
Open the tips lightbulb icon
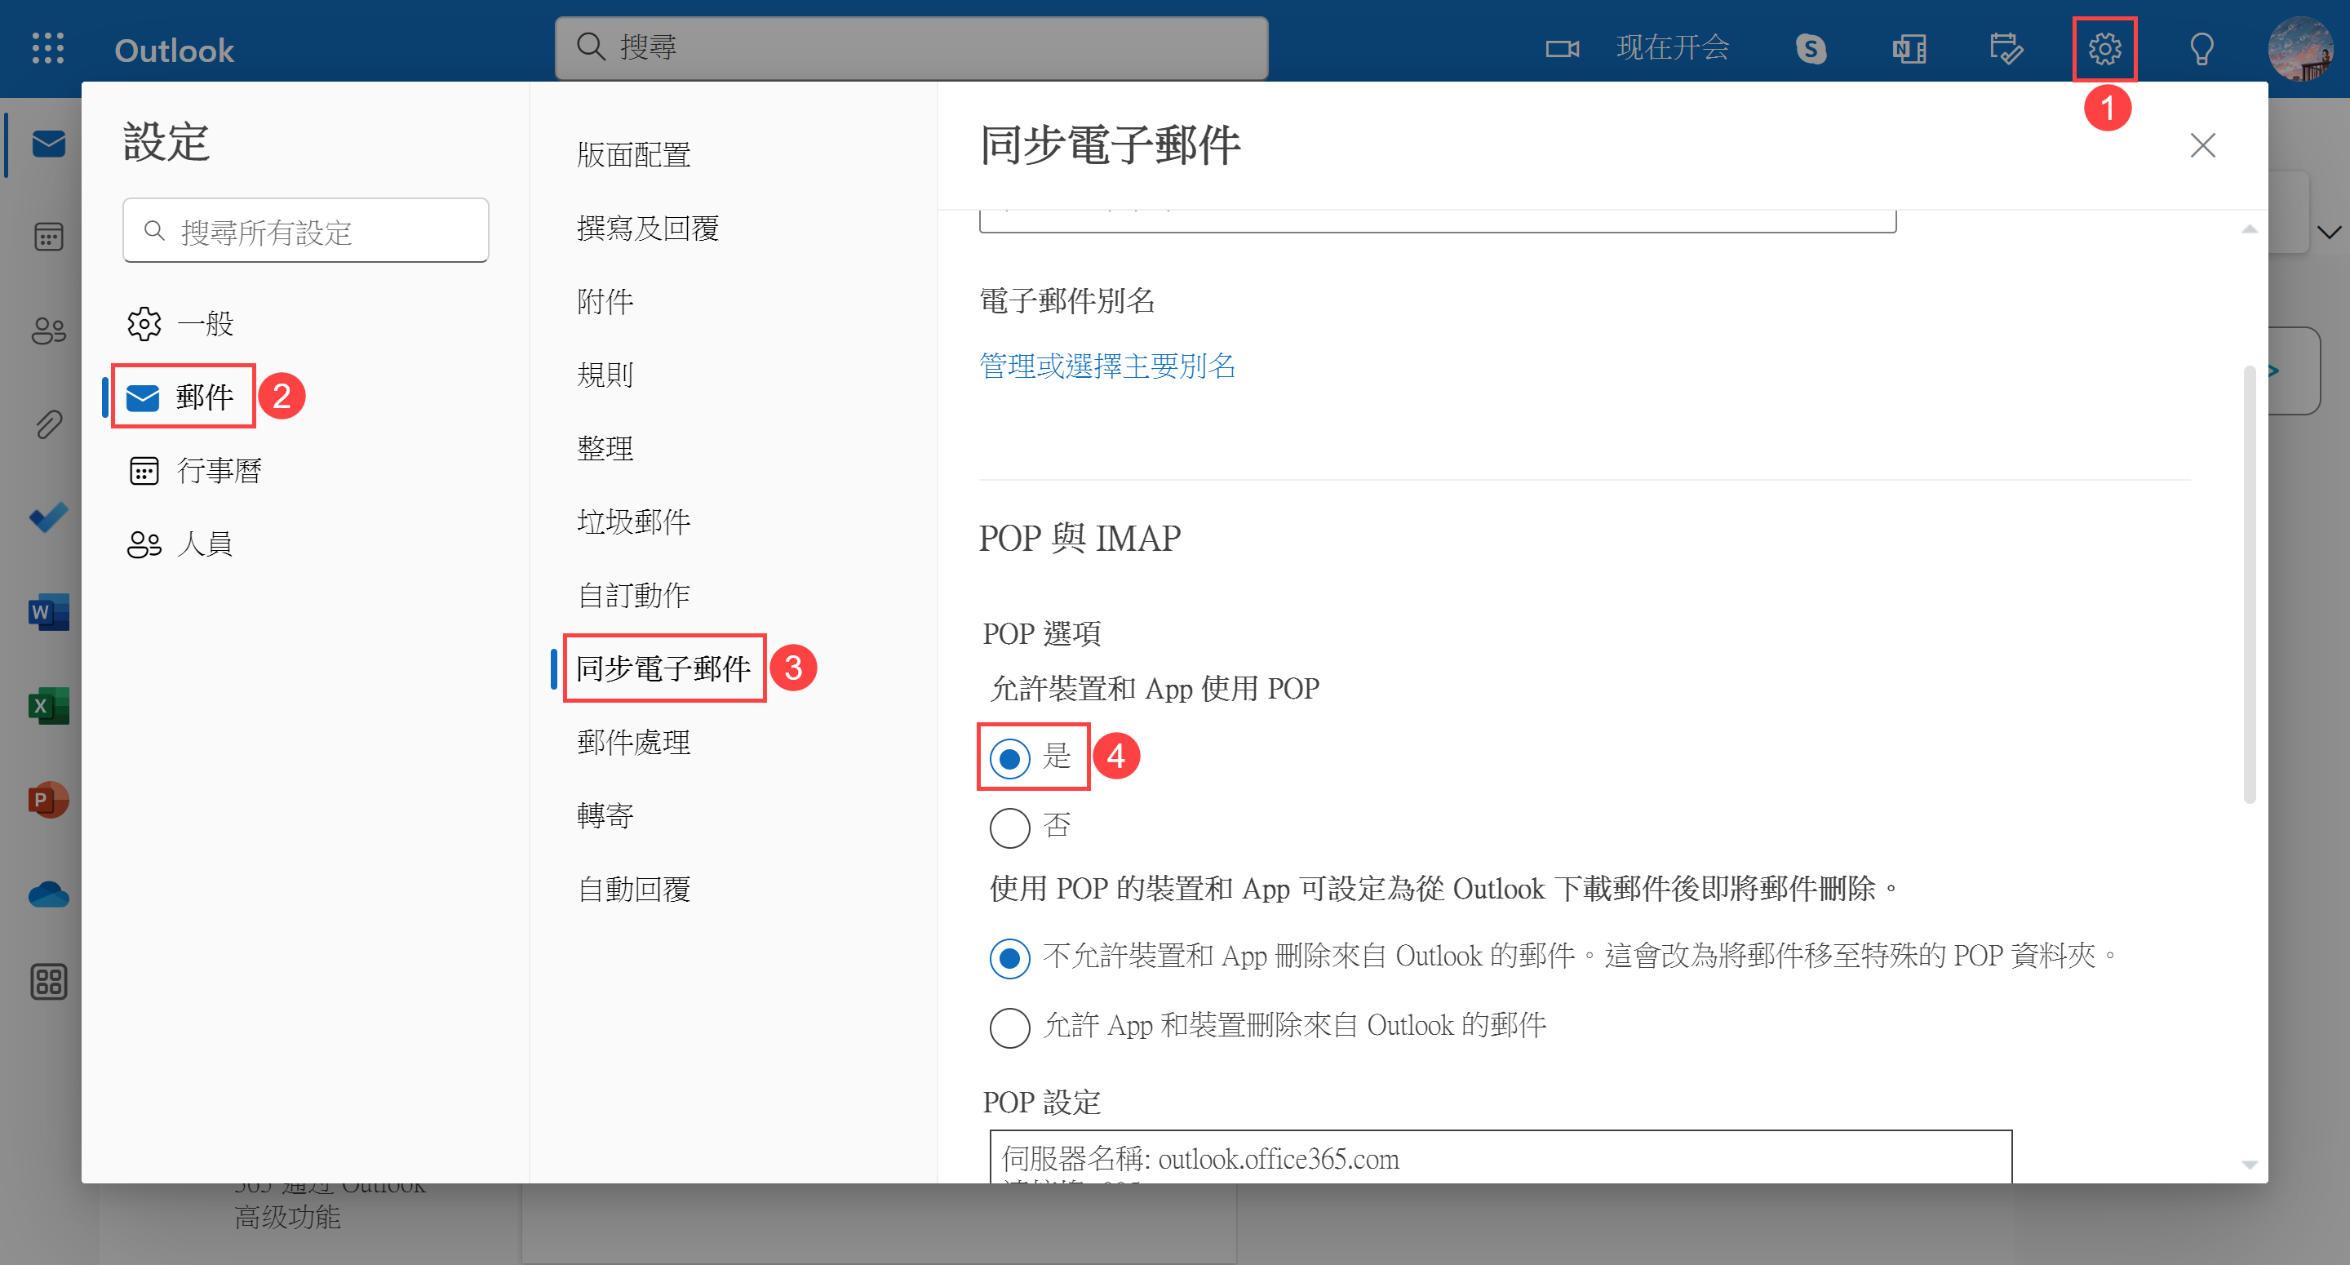2201,48
